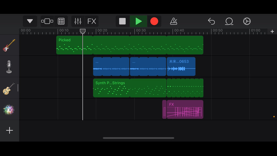Open the loop browser
The width and height of the screenshot is (277, 156).
229,21
